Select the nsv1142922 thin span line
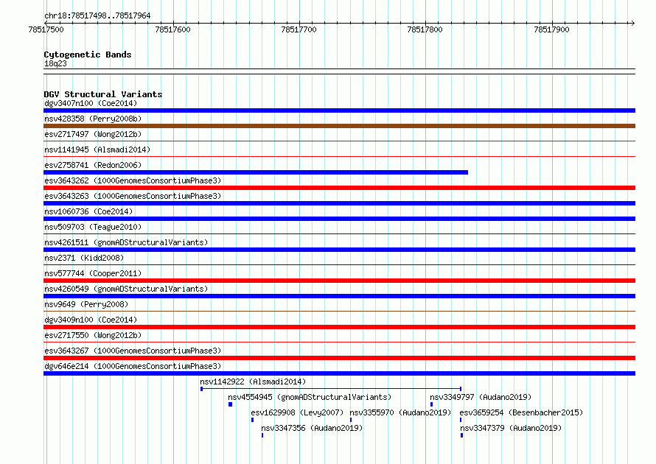Viewport: 656px width, 464px height. [331, 389]
